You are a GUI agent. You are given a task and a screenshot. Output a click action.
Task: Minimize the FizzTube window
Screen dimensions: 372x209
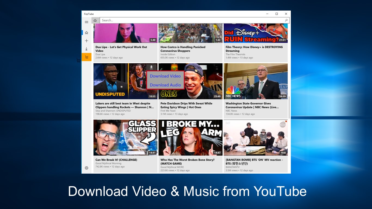click(267, 14)
